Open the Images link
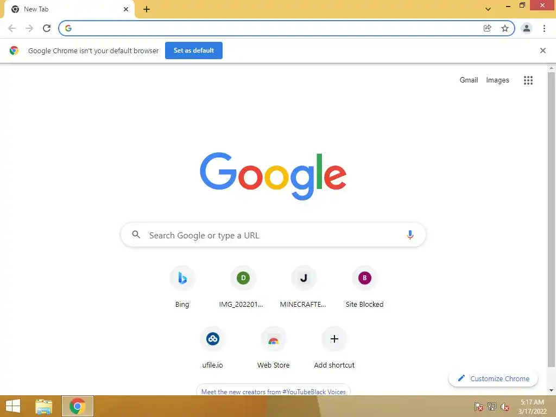This screenshot has height=417, width=556. click(x=497, y=80)
